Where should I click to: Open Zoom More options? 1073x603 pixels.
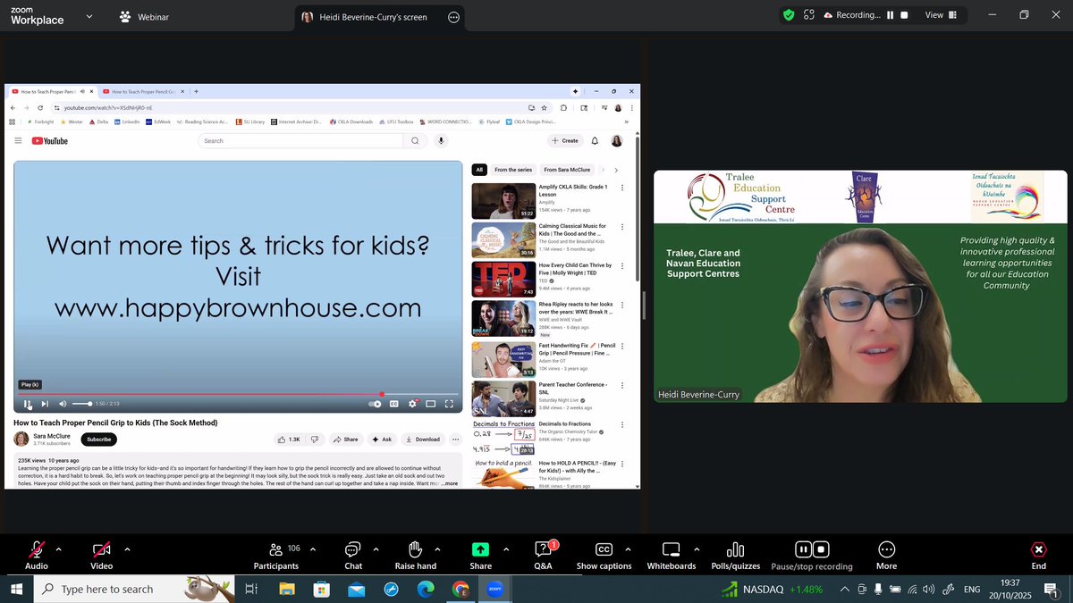(x=887, y=555)
